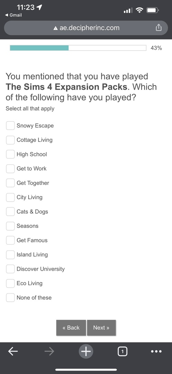
Task: Tick Discover University checkbox
Action: (x=10, y=269)
